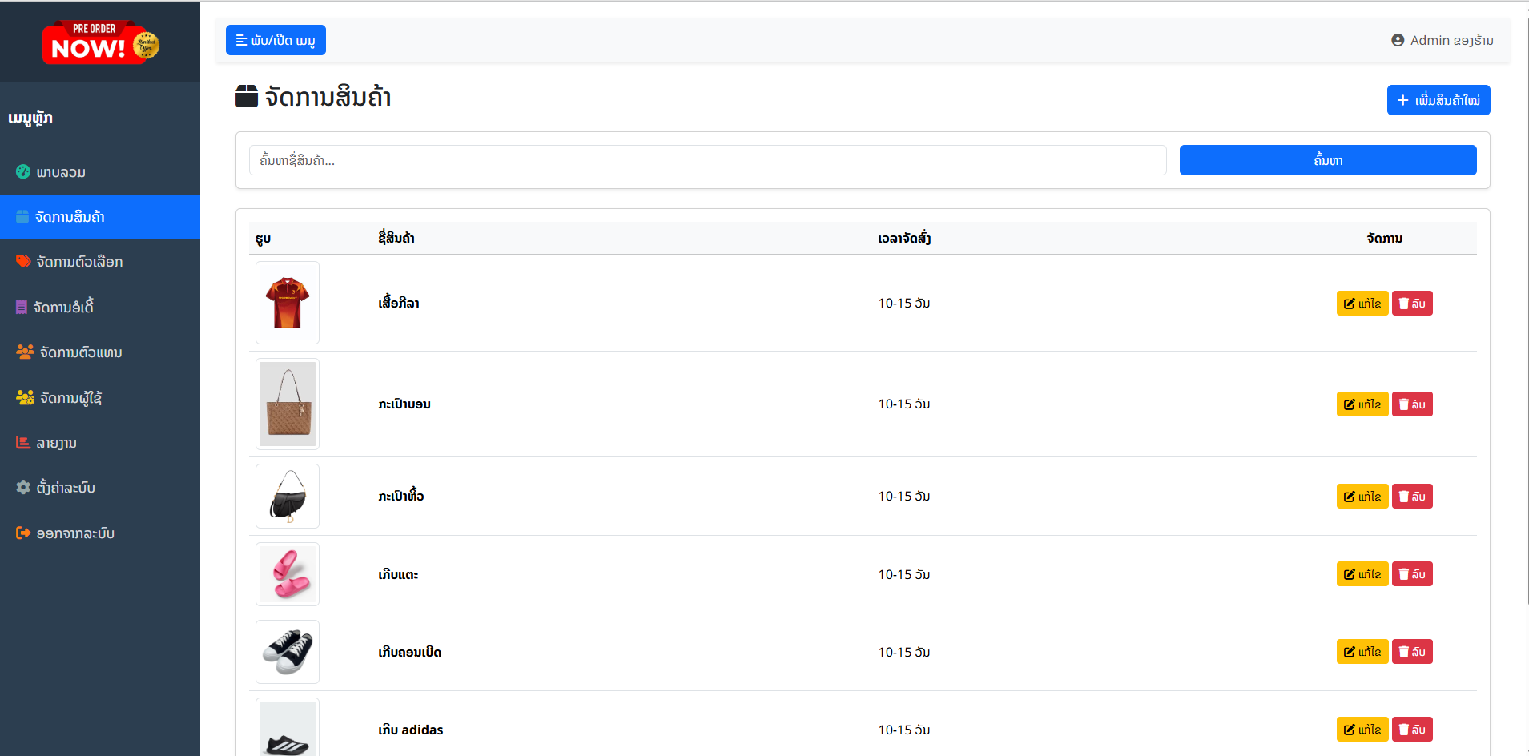This screenshot has width=1529, height=756.
Task: Click the system settings gear icon
Action: coord(23,487)
